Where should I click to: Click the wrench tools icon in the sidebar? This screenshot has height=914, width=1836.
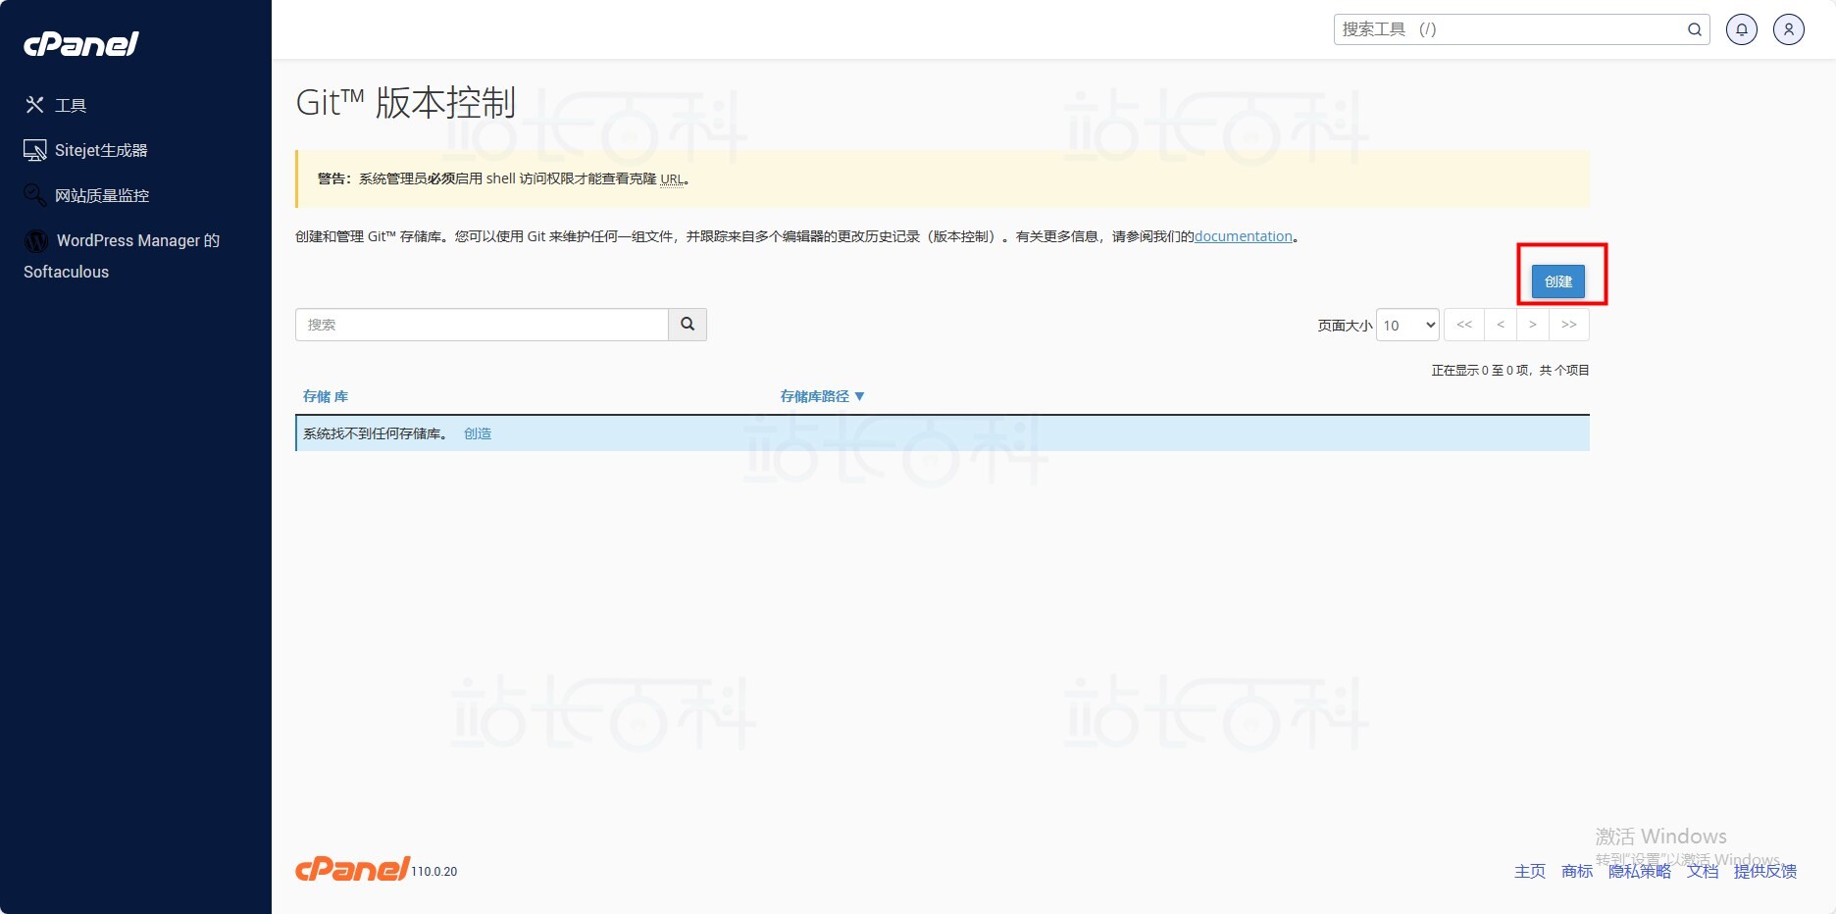35,105
